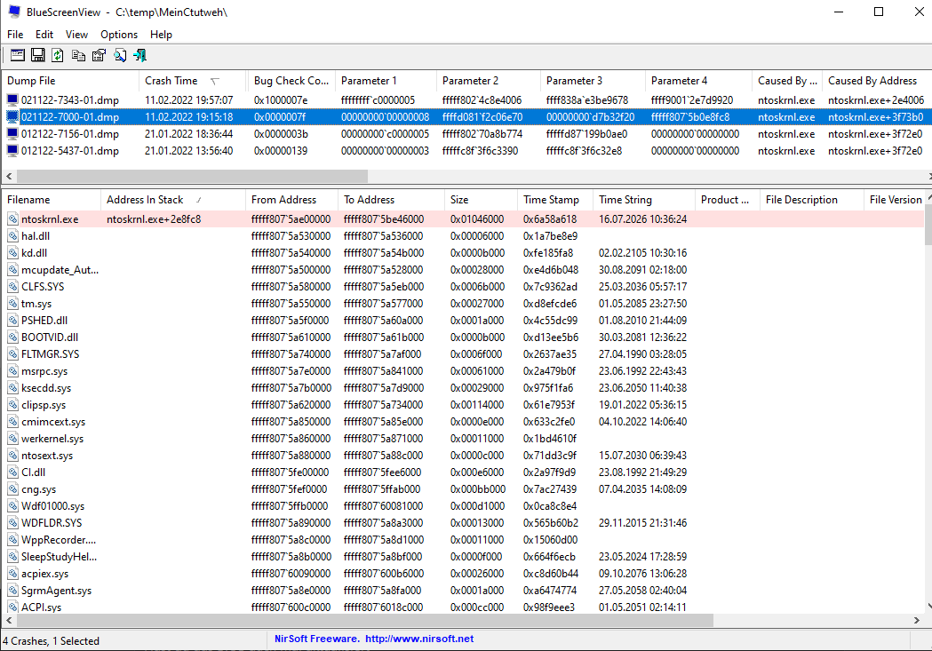Image resolution: width=932 pixels, height=651 pixels.
Task: Select crash time 21.01.2022 18:36:44
Action: coord(189,133)
